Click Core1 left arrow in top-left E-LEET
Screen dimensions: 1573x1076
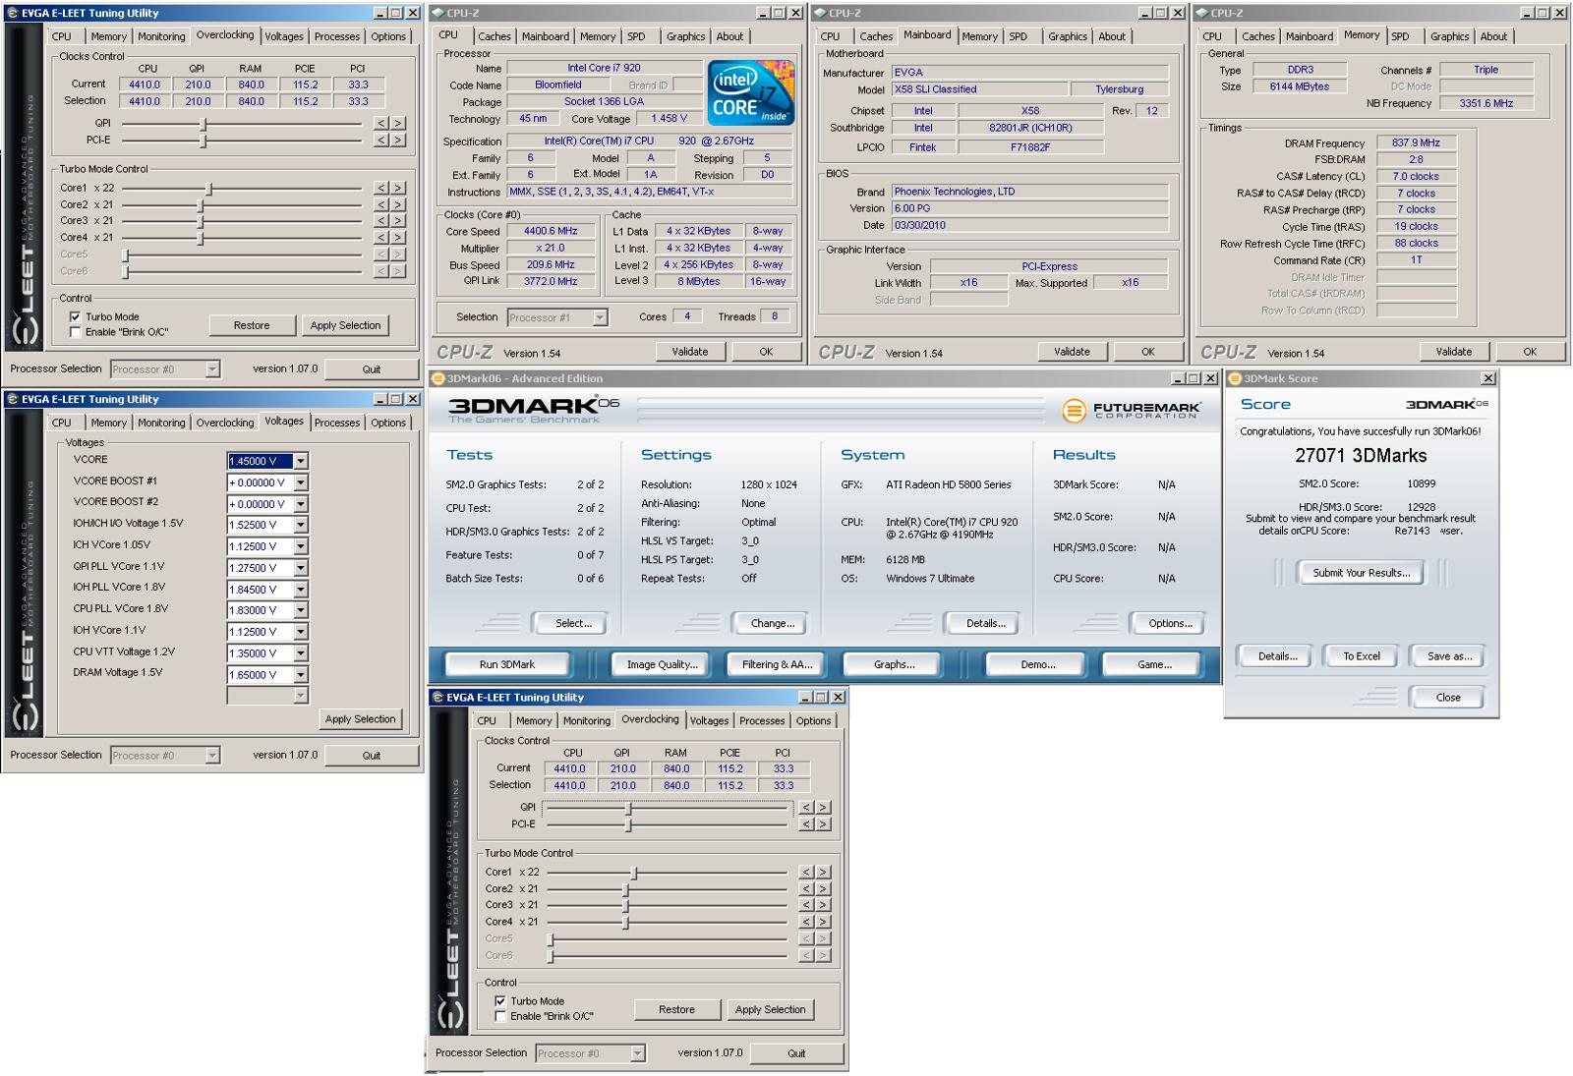(x=381, y=188)
